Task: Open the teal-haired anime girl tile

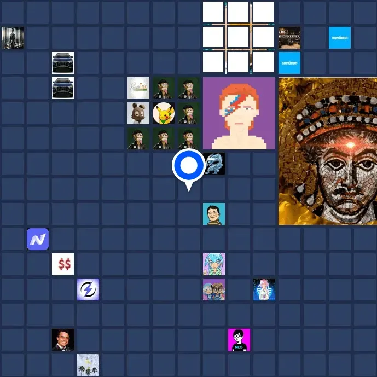Action: coord(214,264)
